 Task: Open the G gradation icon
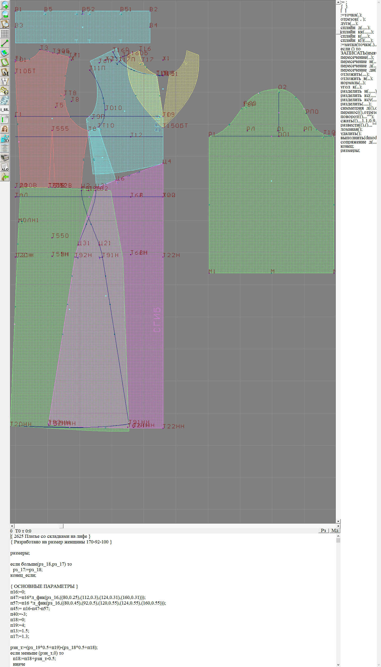(x=5, y=91)
